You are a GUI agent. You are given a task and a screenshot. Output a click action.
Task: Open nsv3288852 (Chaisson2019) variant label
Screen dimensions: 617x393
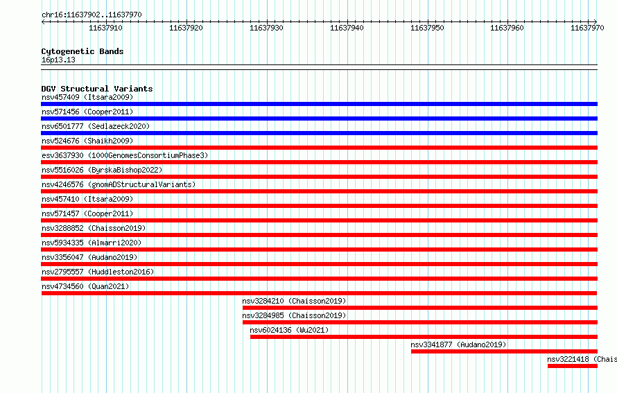click(x=94, y=228)
